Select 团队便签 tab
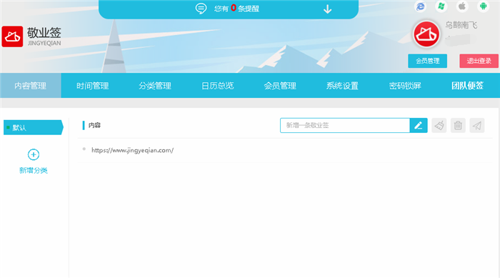 467,86
